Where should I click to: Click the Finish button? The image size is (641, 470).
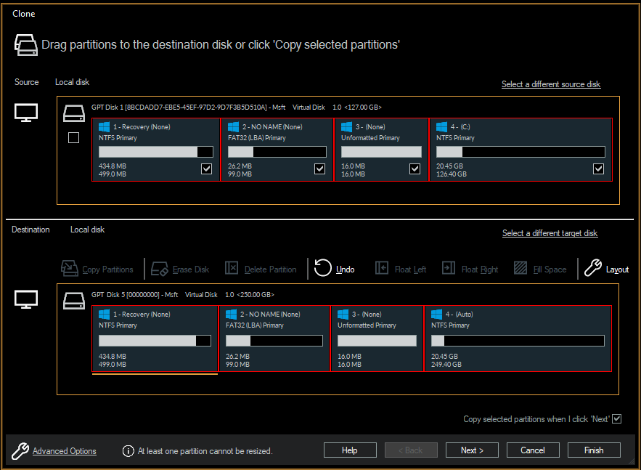[593, 450]
